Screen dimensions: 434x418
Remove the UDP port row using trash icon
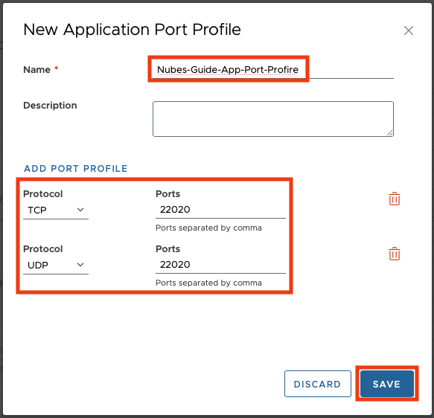[x=394, y=254]
